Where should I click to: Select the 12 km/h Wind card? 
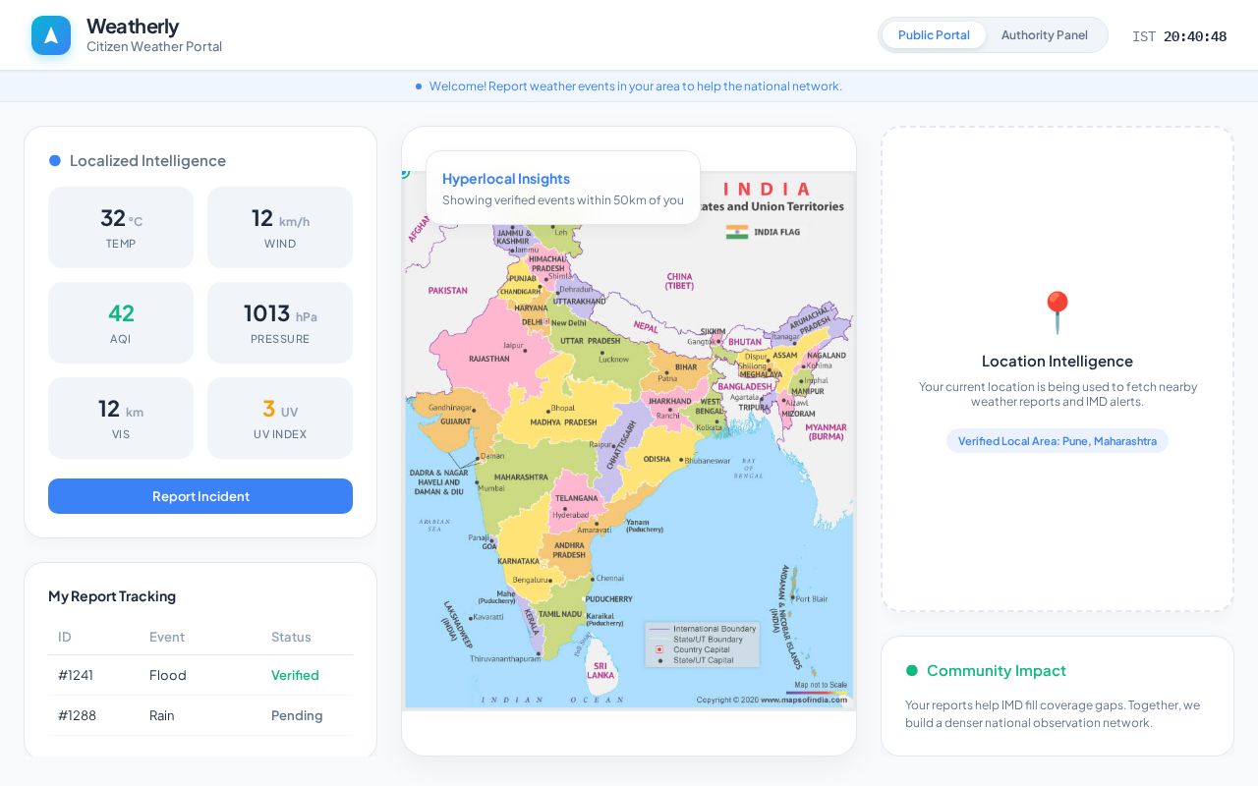[280, 227]
